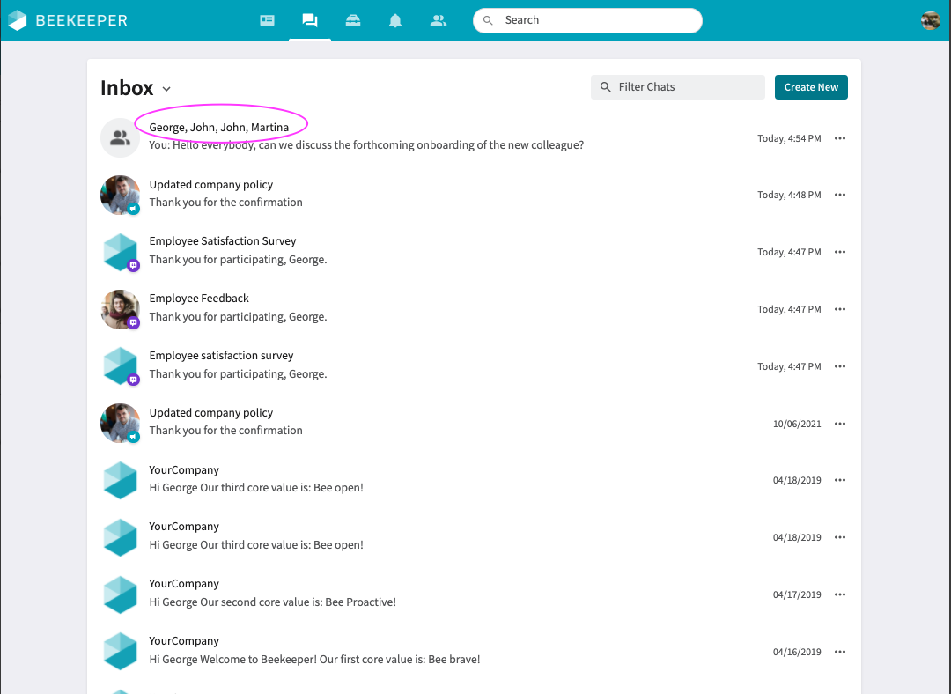Open the Bee Proactive YourCompany message
The image size is (951, 694).
474,594
